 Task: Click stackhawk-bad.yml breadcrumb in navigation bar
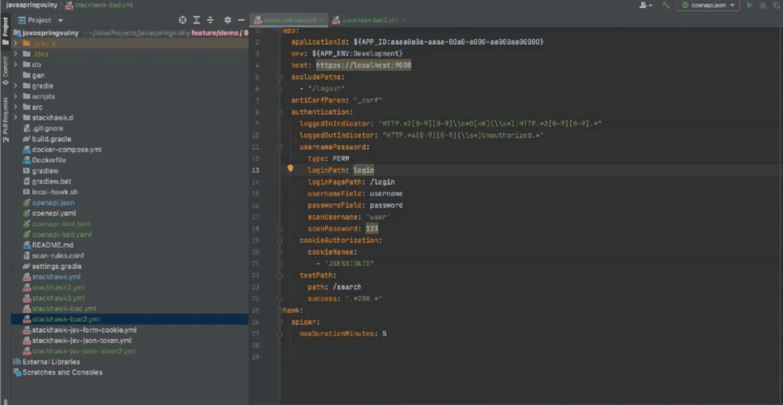coord(99,5)
